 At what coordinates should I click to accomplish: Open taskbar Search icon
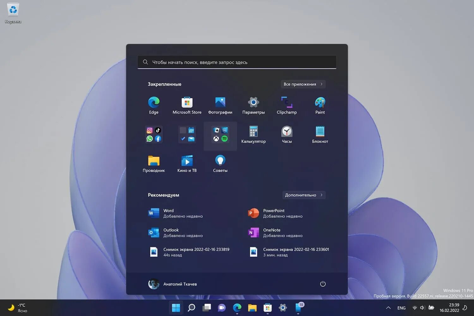191,307
